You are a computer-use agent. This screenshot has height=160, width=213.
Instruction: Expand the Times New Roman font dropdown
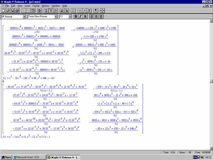click(56, 16)
